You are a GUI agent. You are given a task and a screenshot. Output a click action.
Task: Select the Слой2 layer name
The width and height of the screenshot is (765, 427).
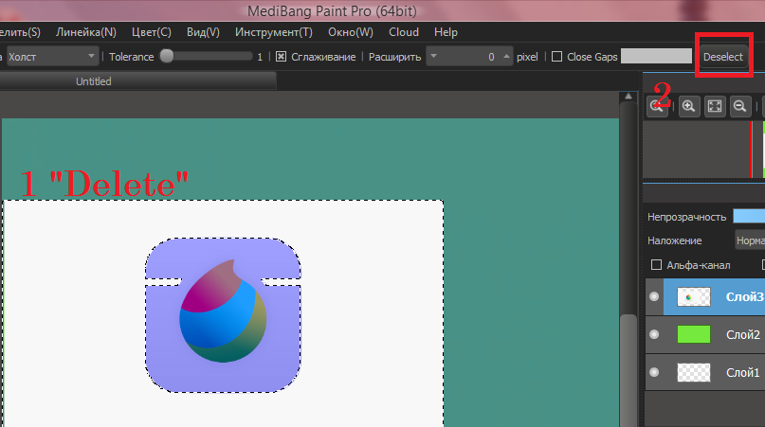click(743, 335)
